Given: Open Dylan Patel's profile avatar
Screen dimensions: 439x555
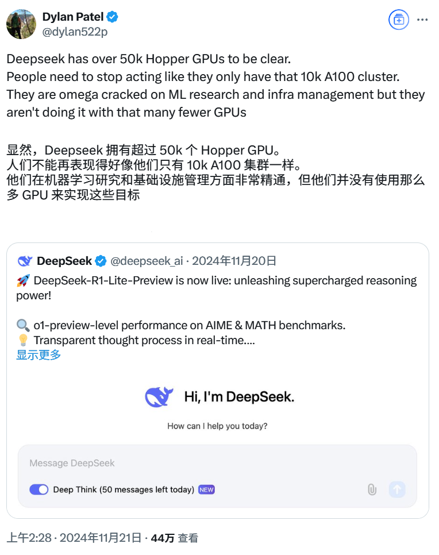Looking at the screenshot, I should 21,24.
